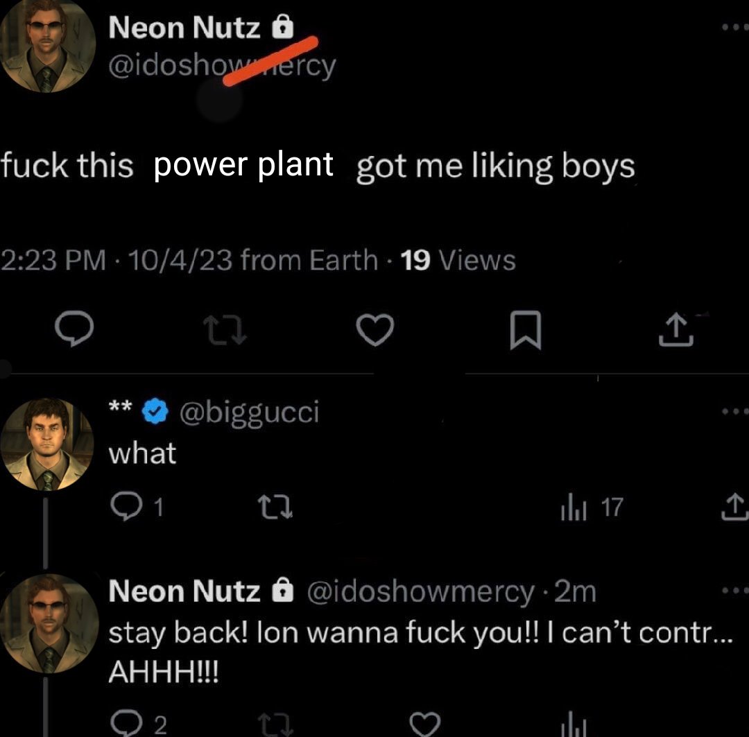Screen dimensions: 749x737
Task: Retweet the main tweet
Action: (225, 331)
